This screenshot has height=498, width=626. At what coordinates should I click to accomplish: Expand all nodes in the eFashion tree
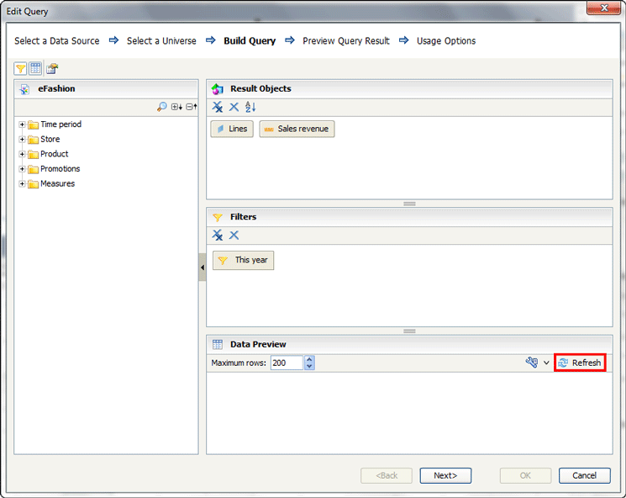pos(176,107)
